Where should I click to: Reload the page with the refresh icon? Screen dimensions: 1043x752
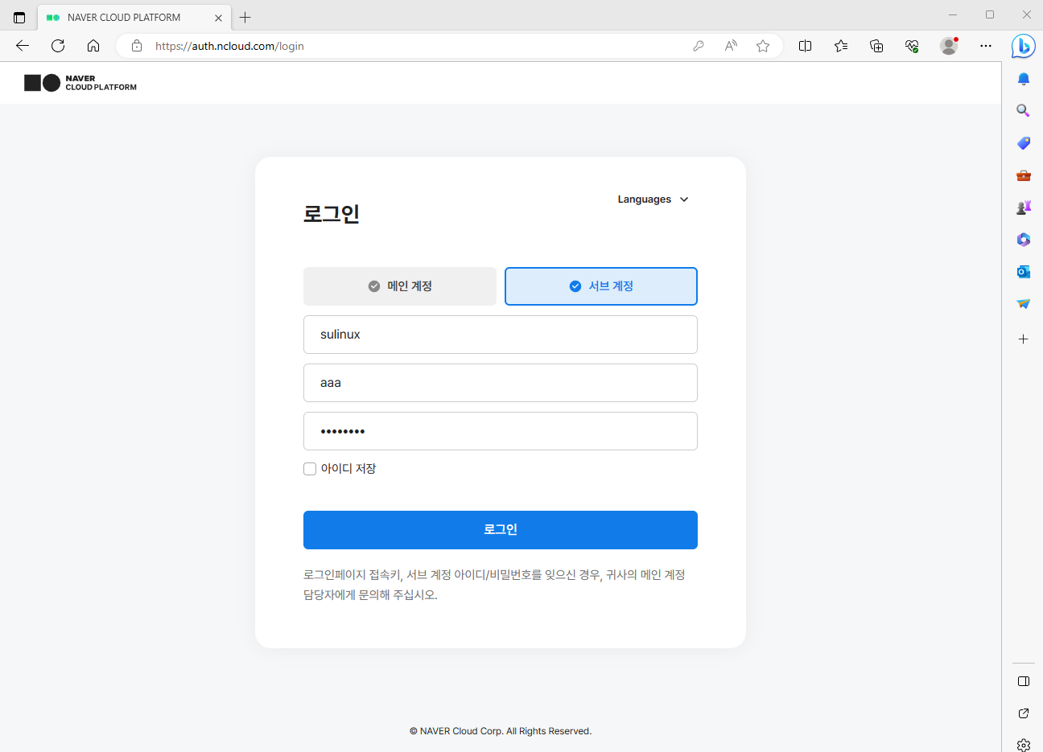point(58,46)
